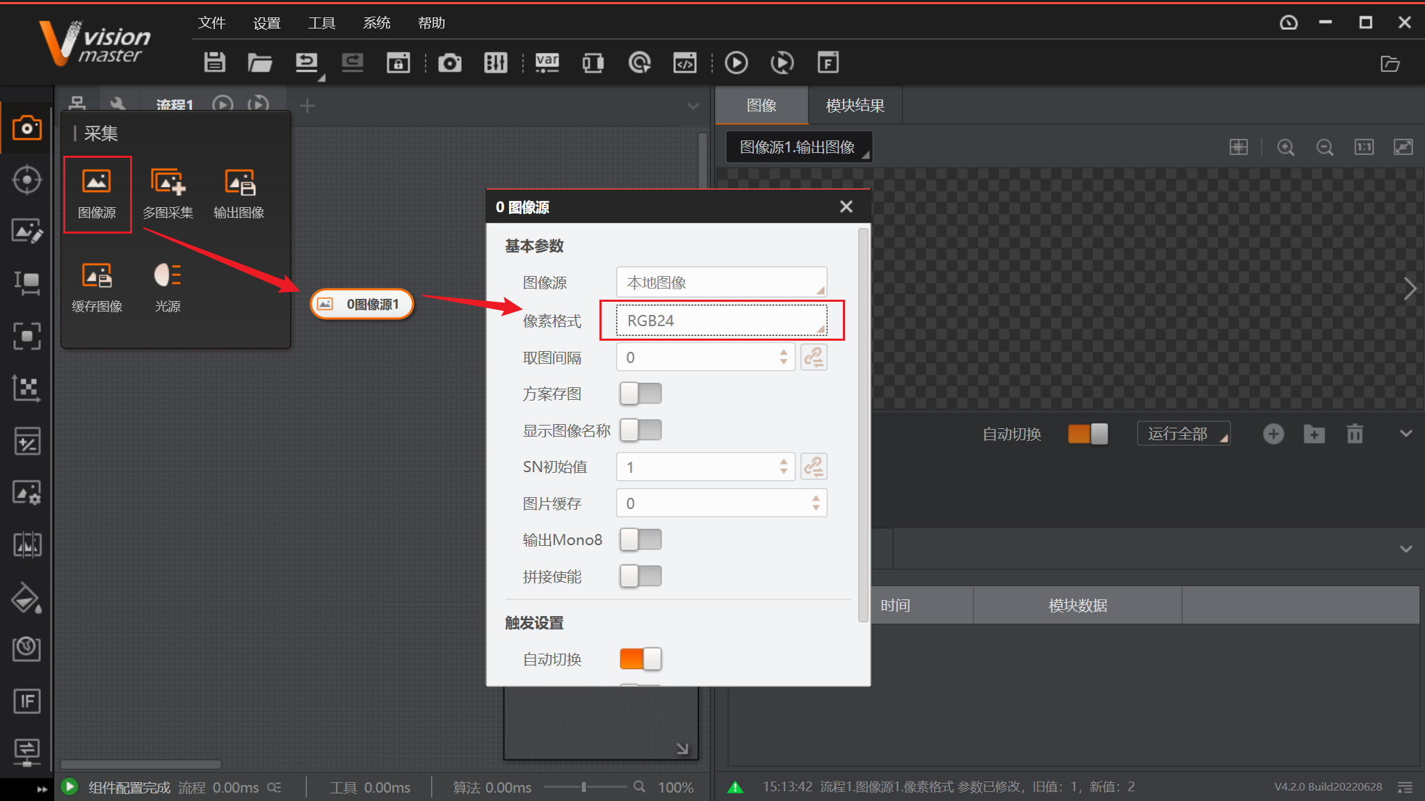Enable the 输出Mono8 switch
This screenshot has height=801, width=1425.
pyautogui.click(x=641, y=540)
